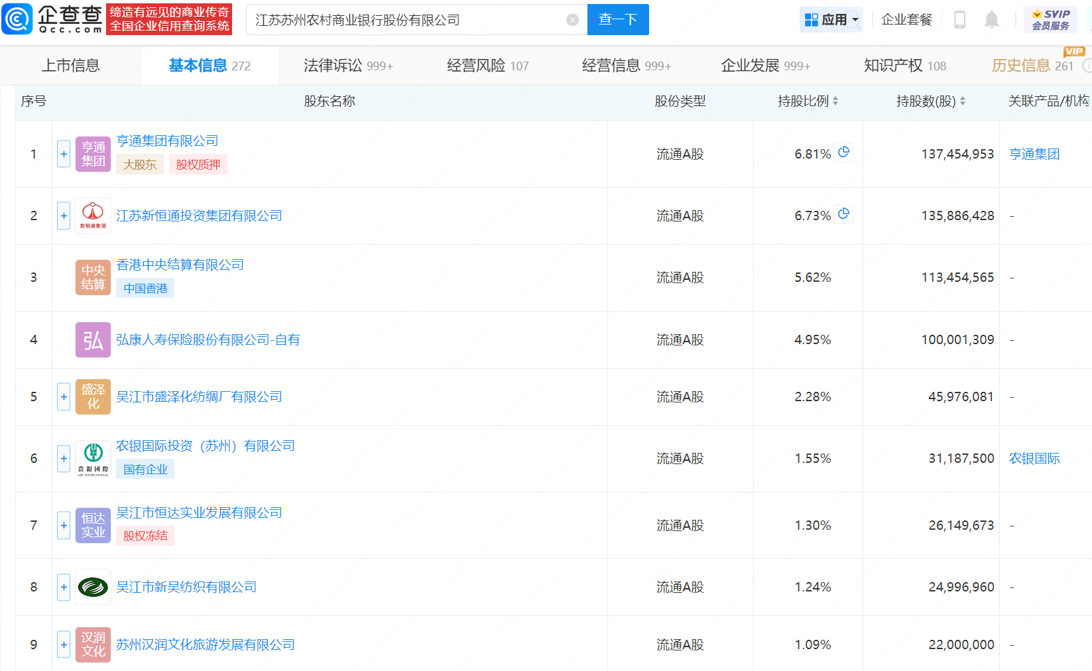
Task: Click the 新吴纺织 green logo thumbnail
Action: coord(93,587)
